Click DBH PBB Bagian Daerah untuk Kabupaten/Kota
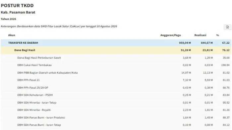 click(116, 73)
